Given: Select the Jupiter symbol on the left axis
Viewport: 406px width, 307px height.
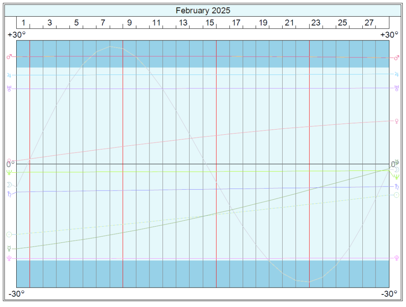Looking at the screenshot, I should pos(9,75).
